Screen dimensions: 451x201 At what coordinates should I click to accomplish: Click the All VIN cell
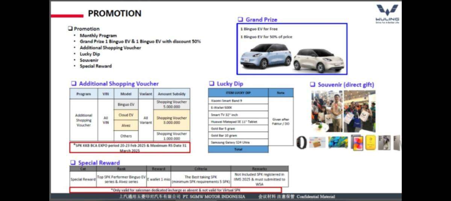[106, 120]
